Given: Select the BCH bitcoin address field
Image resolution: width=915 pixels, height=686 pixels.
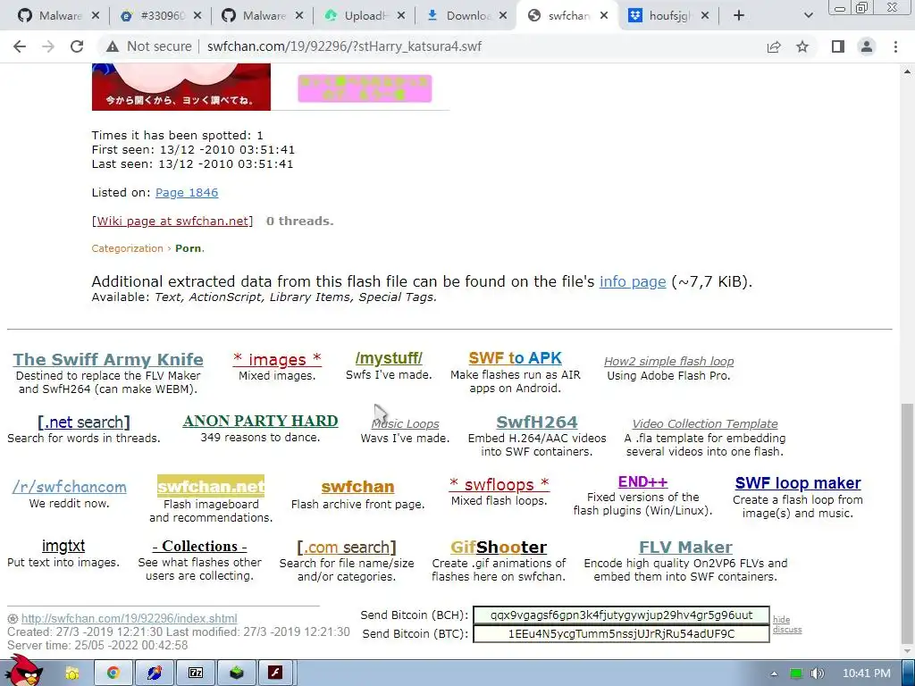Looking at the screenshot, I should (x=621, y=615).
